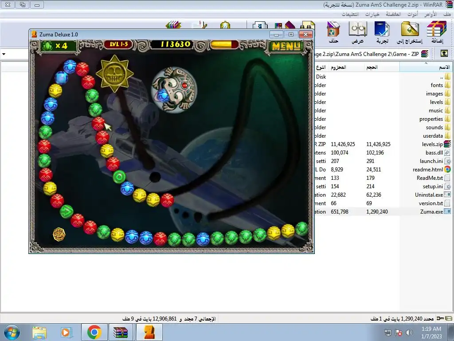The width and height of the screenshot is (454, 341).
Task: Click the stone frog shooter in Zuma
Action: coord(174,89)
